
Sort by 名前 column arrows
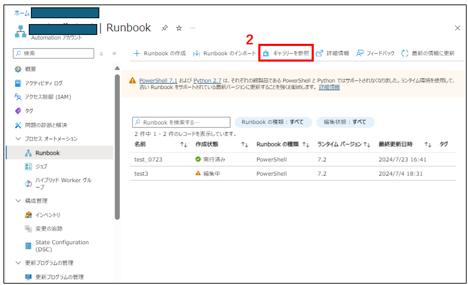[184, 145]
